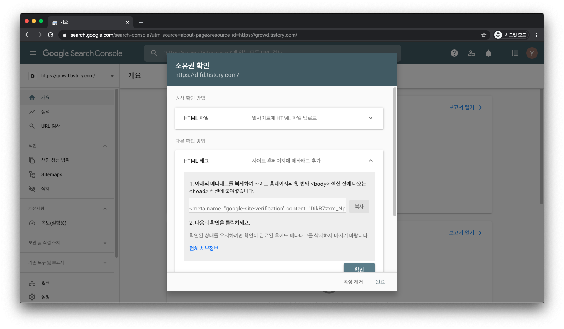The height and width of the screenshot is (329, 564).
Task: Open the hamburger navigation menu
Action: click(33, 53)
